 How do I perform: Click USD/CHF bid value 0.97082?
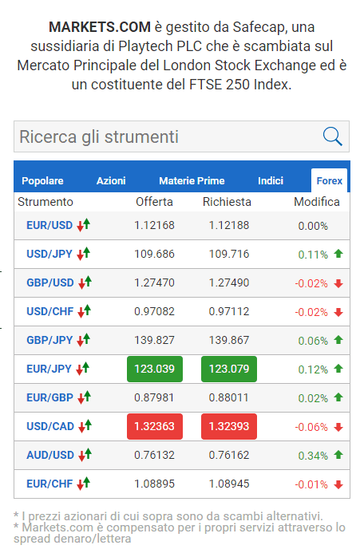point(154,311)
